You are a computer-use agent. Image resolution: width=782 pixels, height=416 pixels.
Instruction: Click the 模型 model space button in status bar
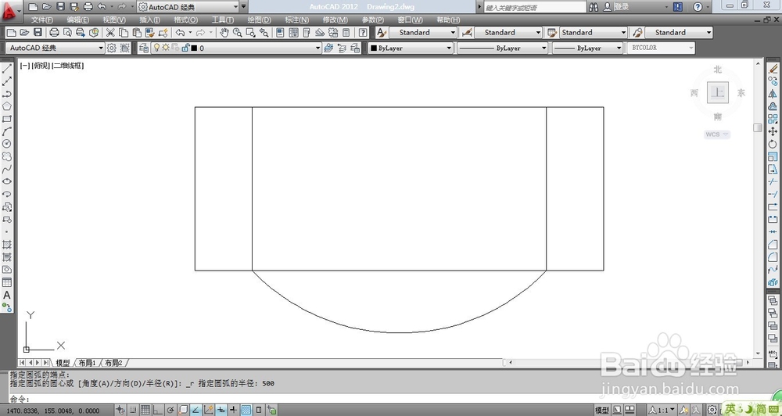602,411
